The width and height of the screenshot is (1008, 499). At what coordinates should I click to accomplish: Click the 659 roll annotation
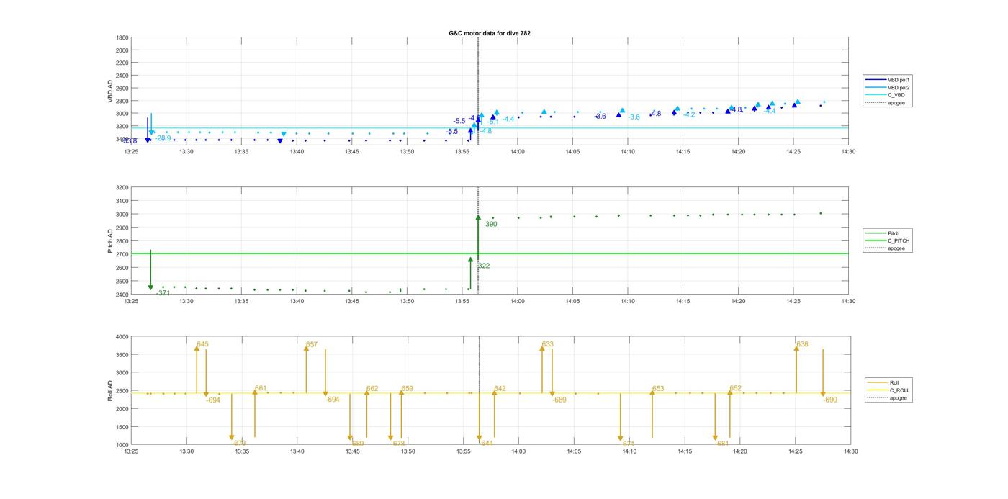coord(408,388)
